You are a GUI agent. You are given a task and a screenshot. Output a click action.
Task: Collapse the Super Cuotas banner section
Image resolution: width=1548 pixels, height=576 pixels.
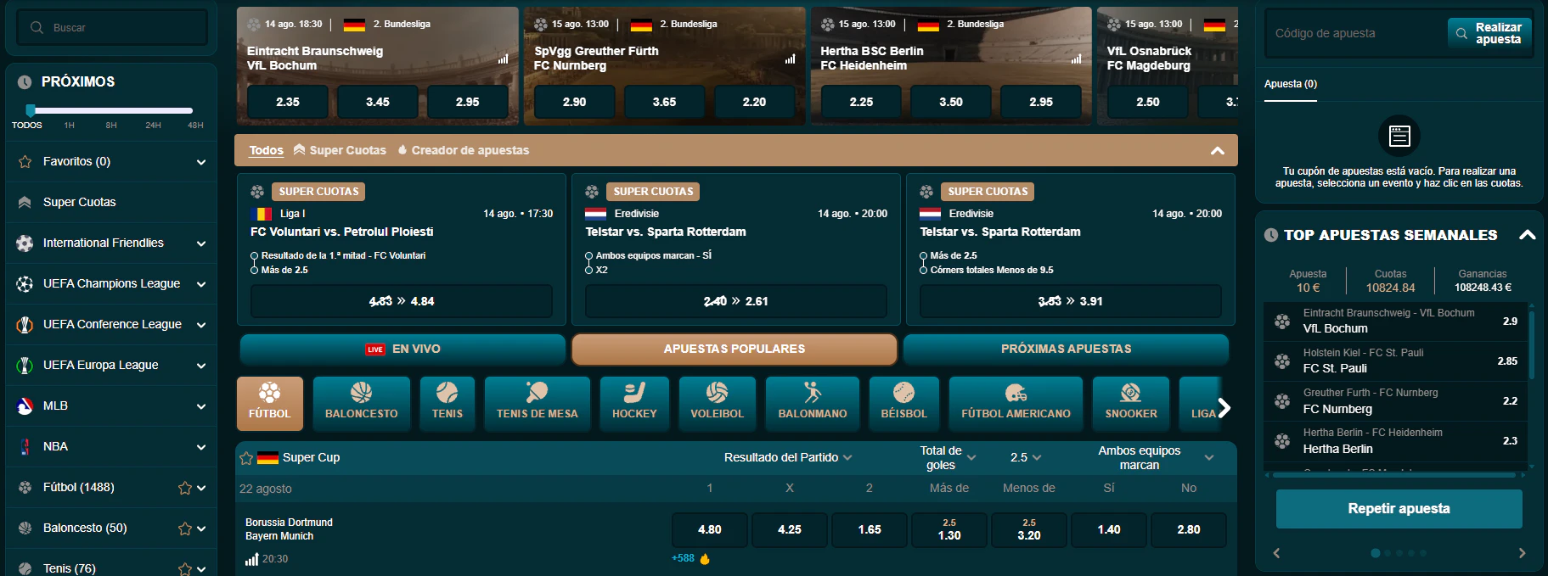point(1217,150)
